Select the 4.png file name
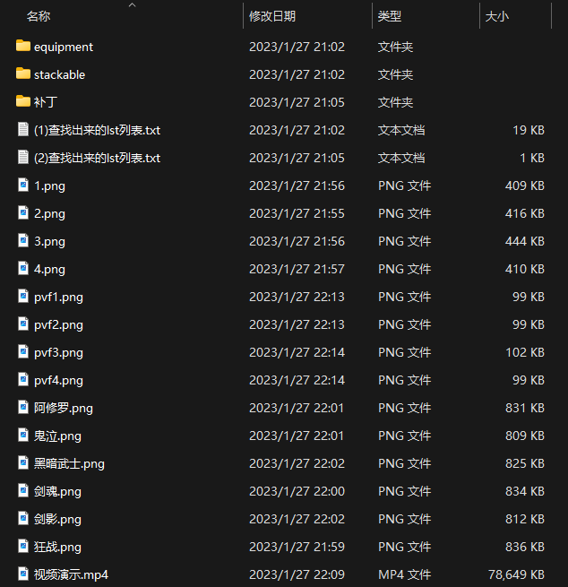Image resolution: width=568 pixels, height=587 pixels. [x=49, y=269]
